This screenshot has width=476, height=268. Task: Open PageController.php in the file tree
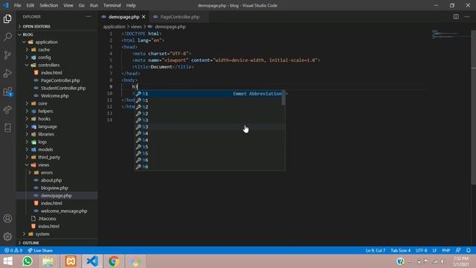tap(60, 80)
